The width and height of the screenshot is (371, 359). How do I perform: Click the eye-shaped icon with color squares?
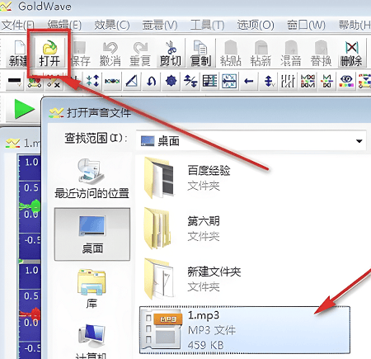click(x=346, y=81)
